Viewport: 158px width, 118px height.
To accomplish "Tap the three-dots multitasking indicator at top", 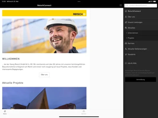I will point(79,1).
